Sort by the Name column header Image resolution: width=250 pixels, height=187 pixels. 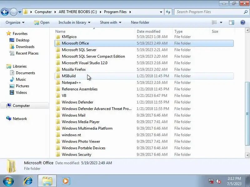coord(60,31)
